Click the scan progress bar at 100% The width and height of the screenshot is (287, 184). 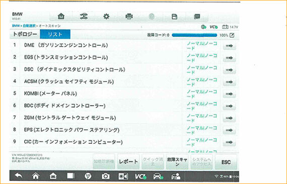(194, 35)
